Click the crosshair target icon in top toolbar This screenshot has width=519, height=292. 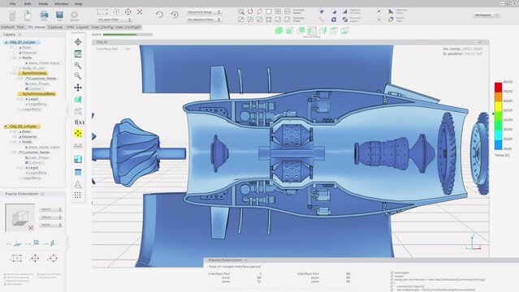pyautogui.click(x=128, y=12)
